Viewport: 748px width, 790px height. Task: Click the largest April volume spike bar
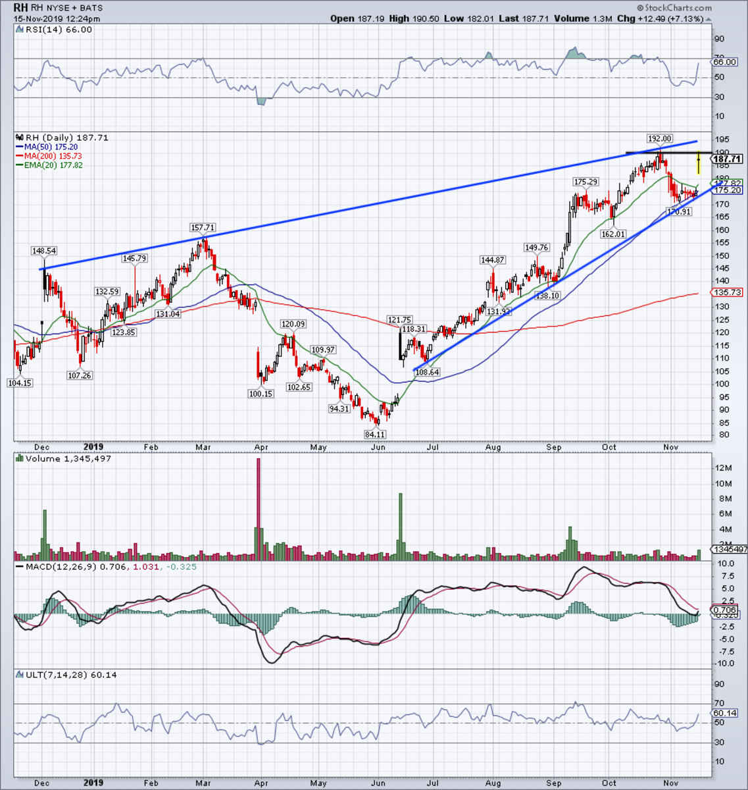[258, 509]
